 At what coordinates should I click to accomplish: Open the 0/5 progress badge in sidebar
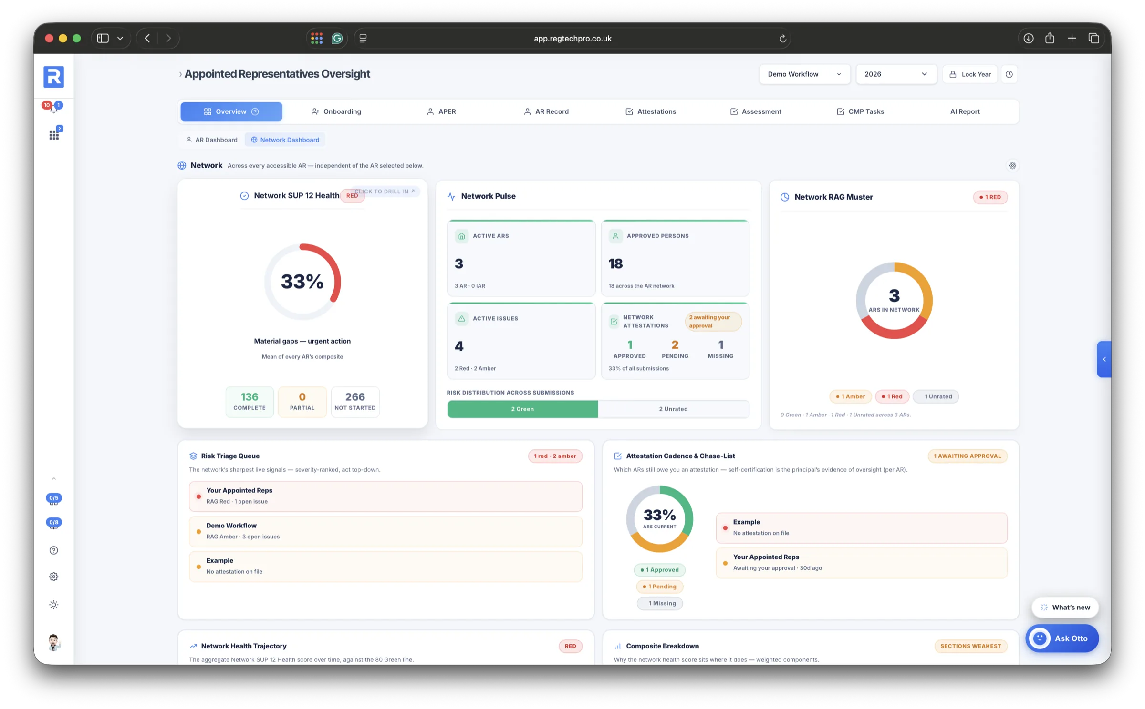tap(53, 499)
